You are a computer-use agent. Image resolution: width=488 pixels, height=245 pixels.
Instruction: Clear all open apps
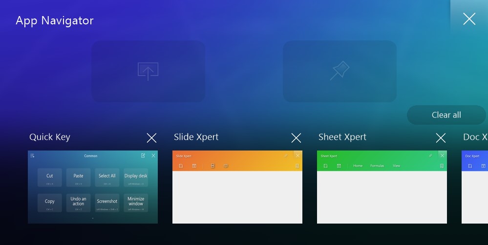(446, 115)
